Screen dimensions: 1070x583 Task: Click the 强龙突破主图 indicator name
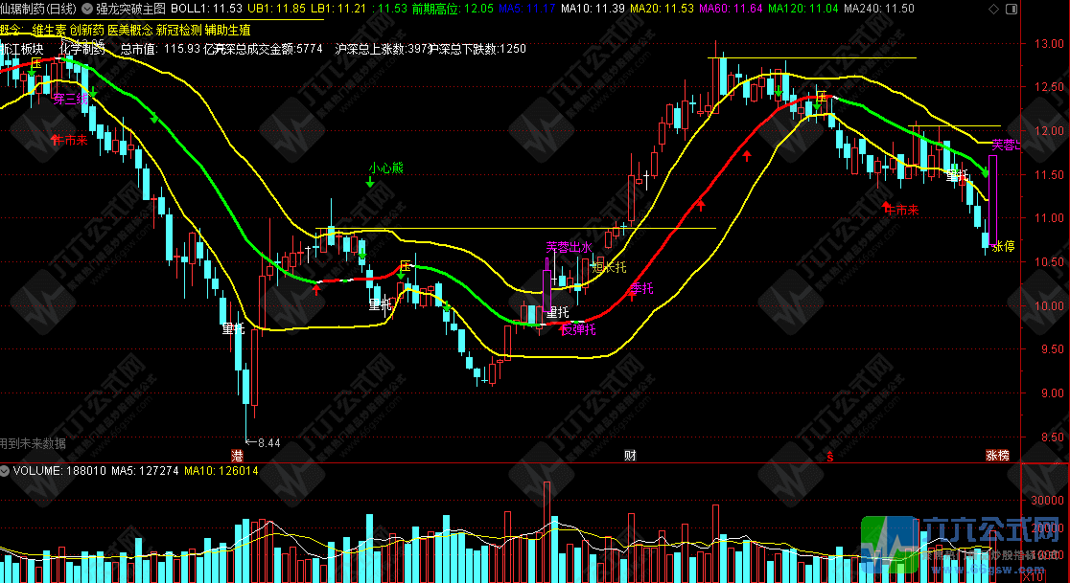click(130, 9)
